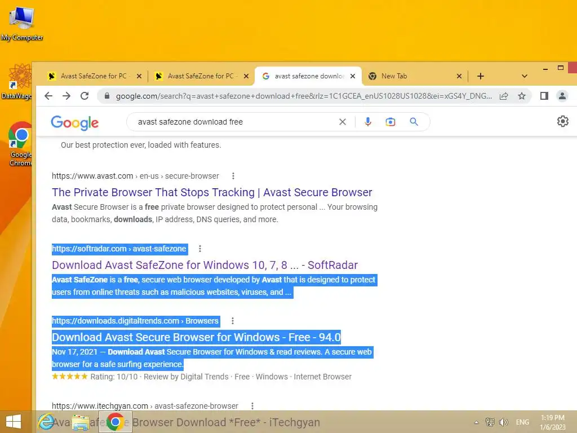Open the Chrome profile avatar menu
Screen dimensions: 577x433
click(x=562, y=96)
